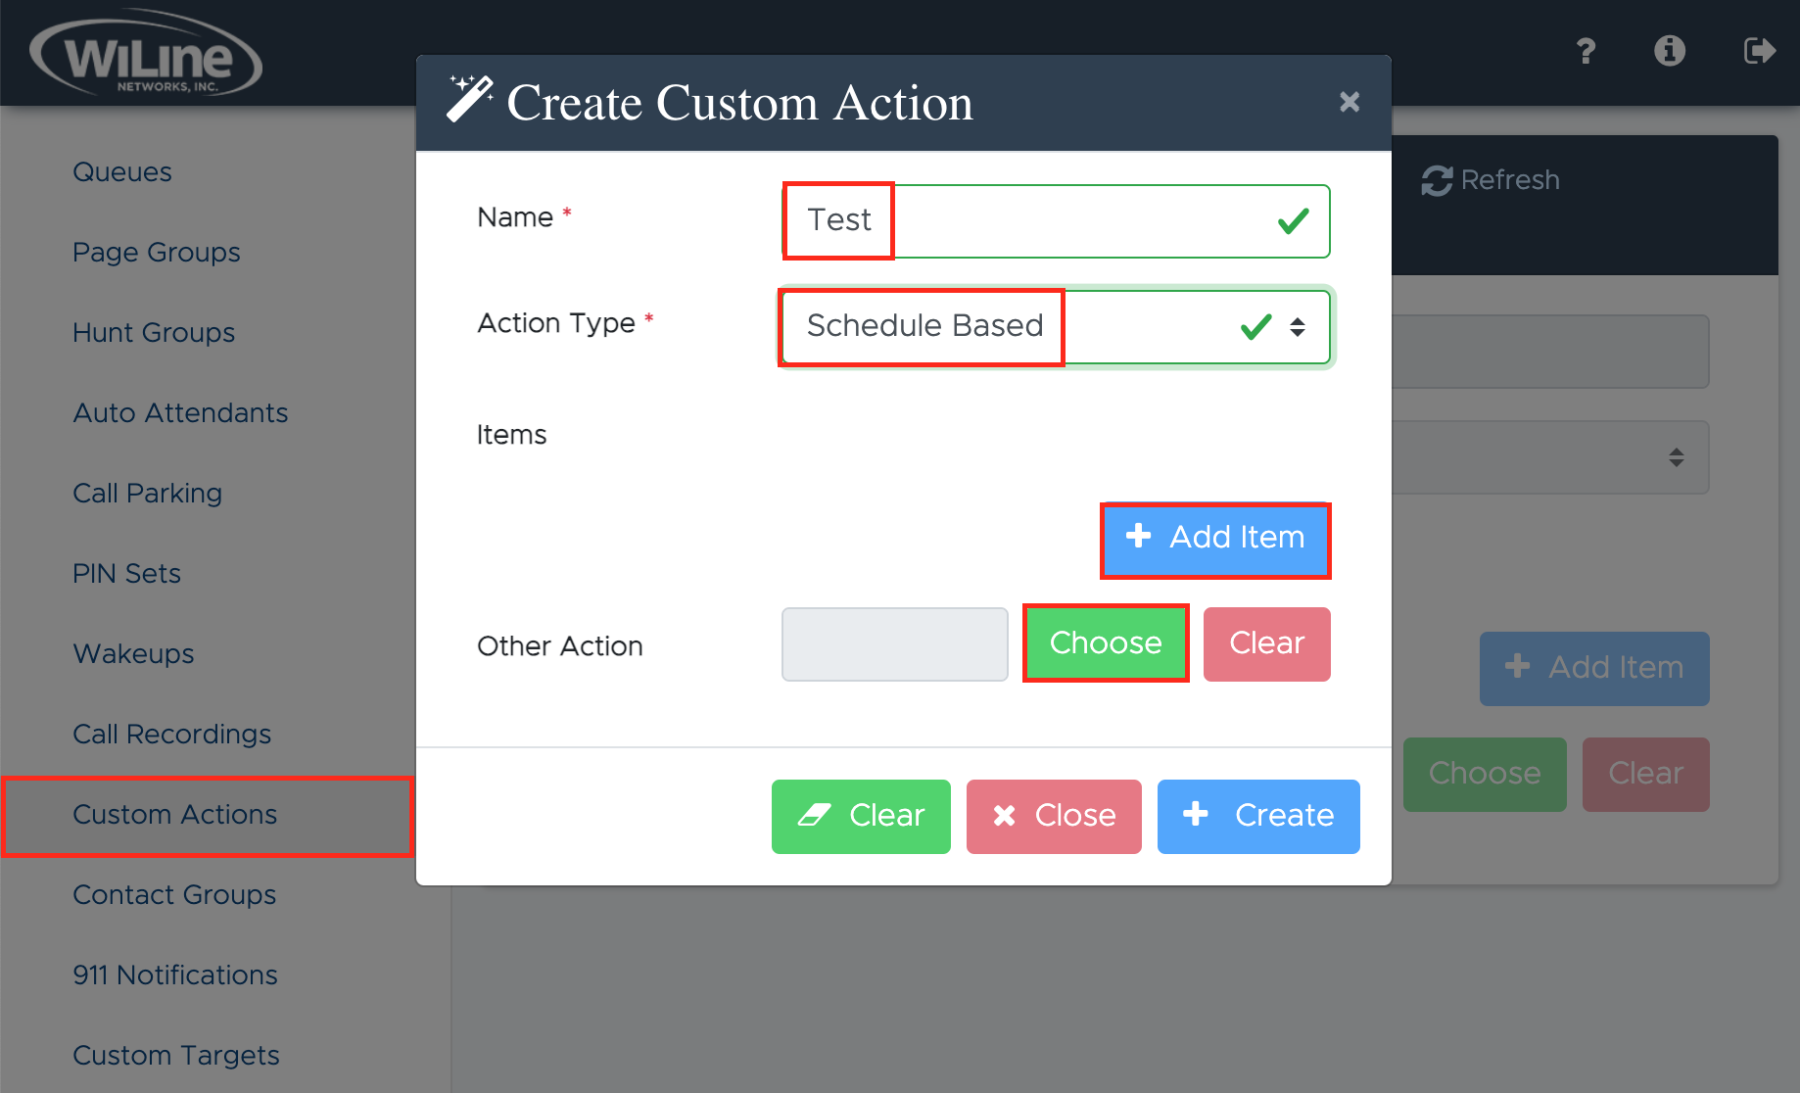Click the red Clear button beside Choose

[x=1265, y=643]
